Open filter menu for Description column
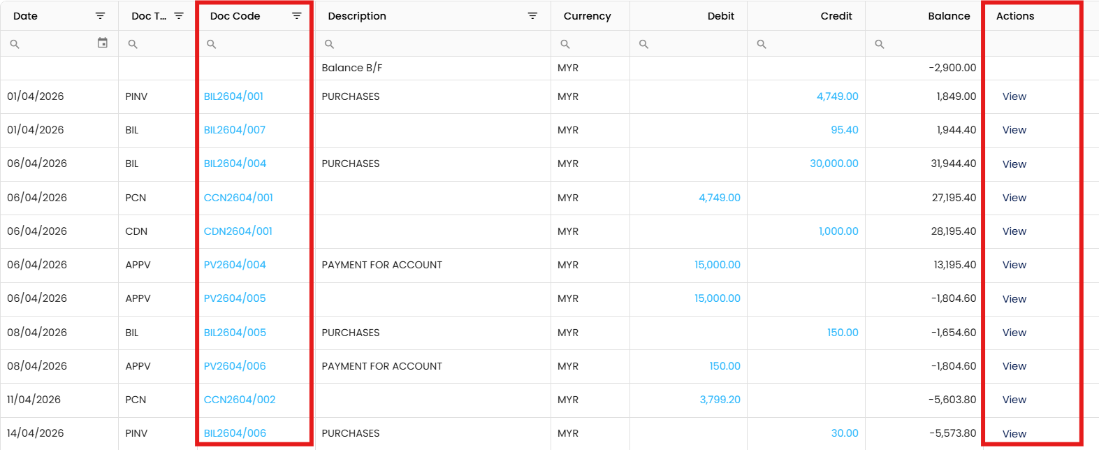Screen dimensions: 1099x450 point(532,16)
